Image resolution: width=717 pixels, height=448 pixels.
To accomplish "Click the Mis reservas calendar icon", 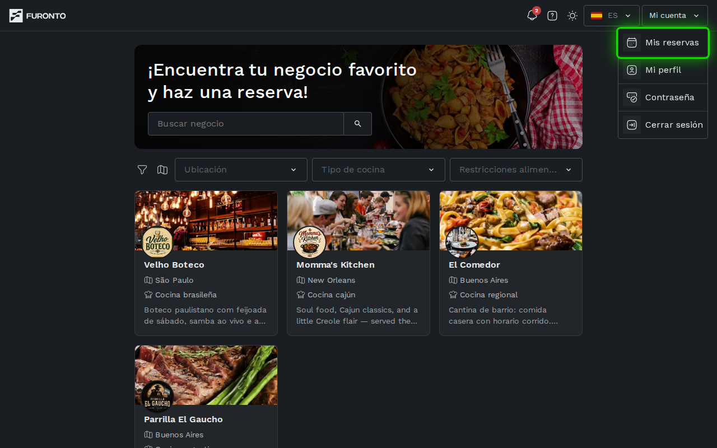I will tap(632, 43).
